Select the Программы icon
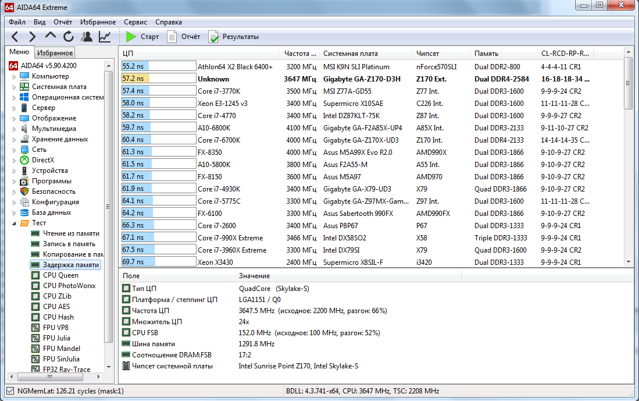This screenshot has height=401, width=639. [x=24, y=181]
